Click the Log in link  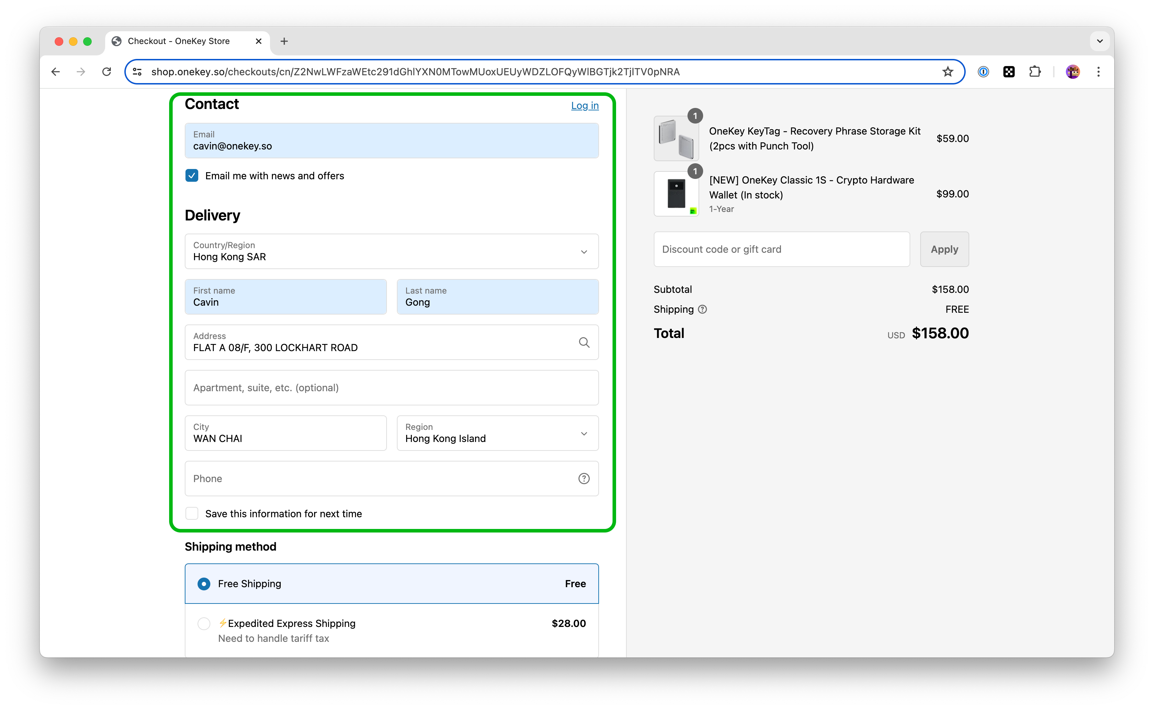click(x=584, y=106)
